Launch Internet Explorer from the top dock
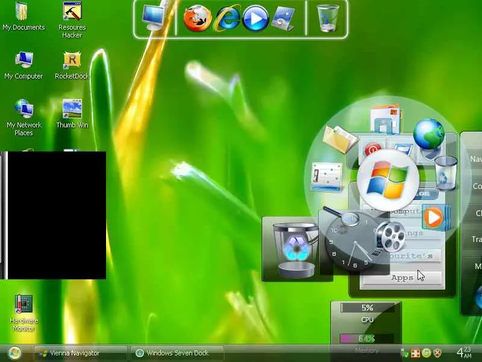Image resolution: width=482 pixels, height=362 pixels. 228,19
